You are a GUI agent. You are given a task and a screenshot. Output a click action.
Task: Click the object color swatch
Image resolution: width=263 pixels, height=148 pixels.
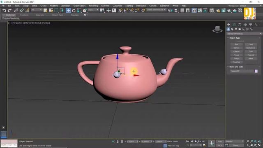[x=256, y=71]
